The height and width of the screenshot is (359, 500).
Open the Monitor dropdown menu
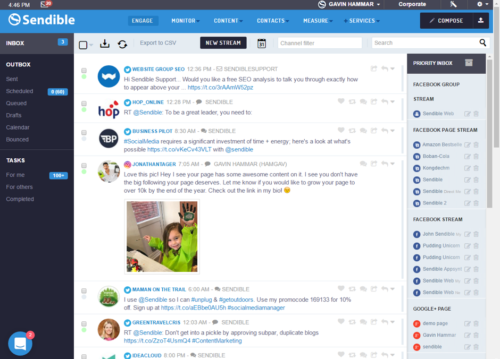(186, 21)
